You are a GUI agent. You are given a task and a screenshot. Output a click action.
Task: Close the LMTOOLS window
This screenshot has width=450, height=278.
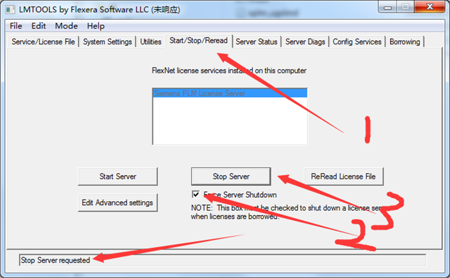click(429, 7)
